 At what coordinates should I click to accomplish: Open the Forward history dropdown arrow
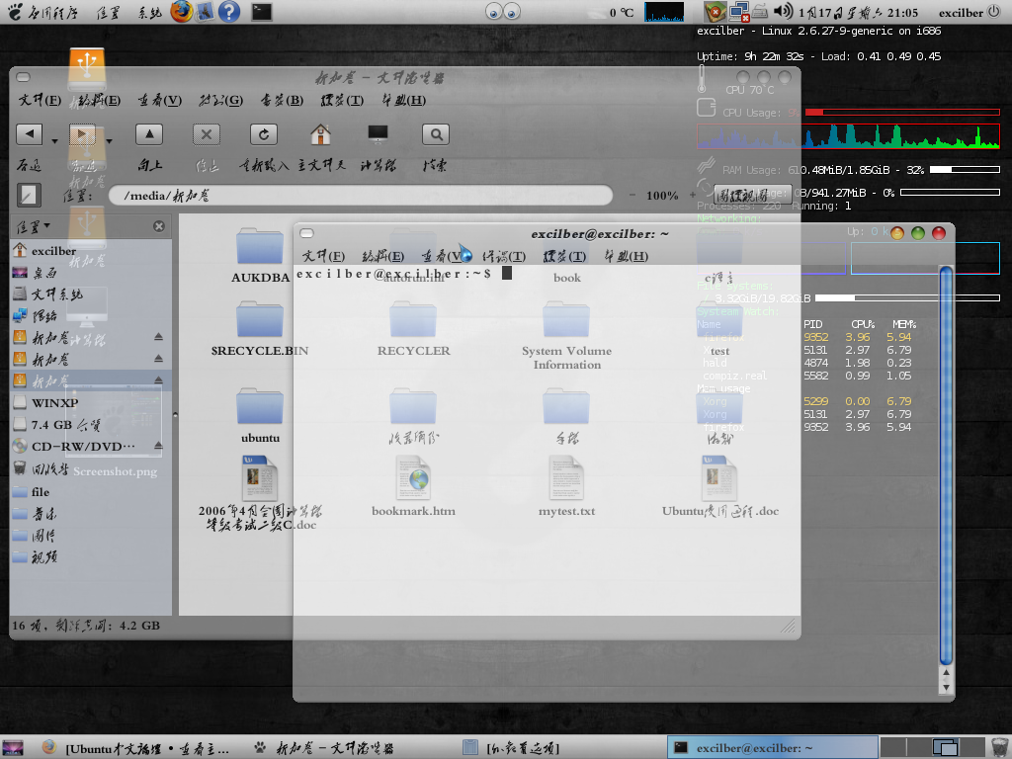pyautogui.click(x=109, y=140)
